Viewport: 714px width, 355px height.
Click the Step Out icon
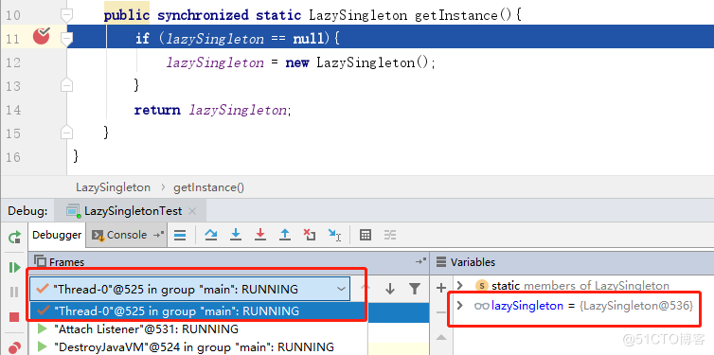(285, 235)
